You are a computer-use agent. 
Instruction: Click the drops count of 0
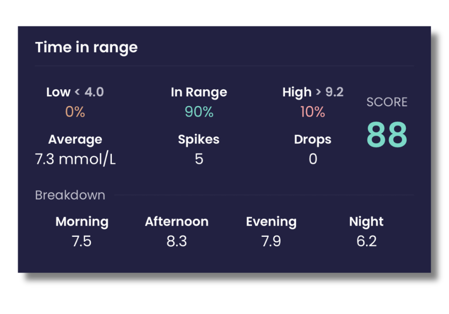(313, 159)
